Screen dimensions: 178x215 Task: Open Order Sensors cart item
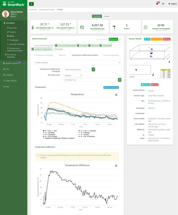pyautogui.click(x=11, y=81)
